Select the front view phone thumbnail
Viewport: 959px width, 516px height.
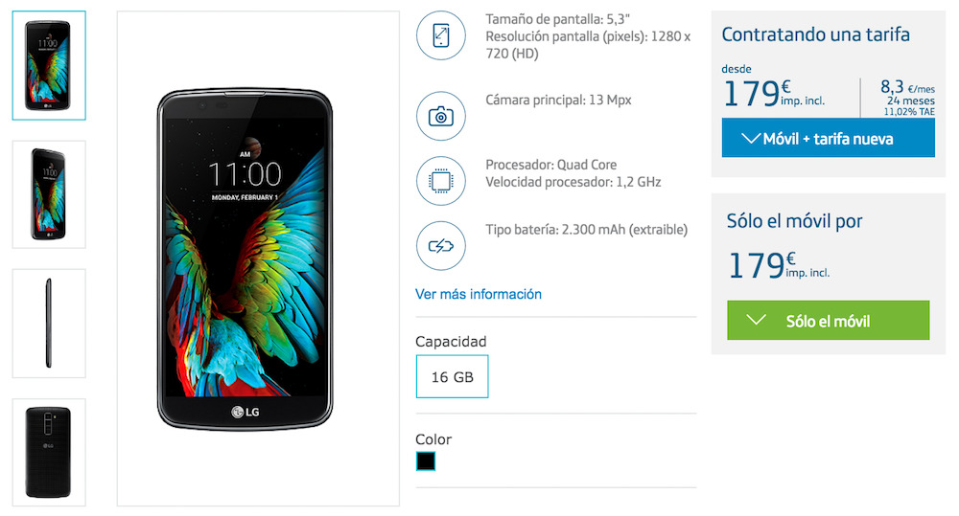click(49, 65)
